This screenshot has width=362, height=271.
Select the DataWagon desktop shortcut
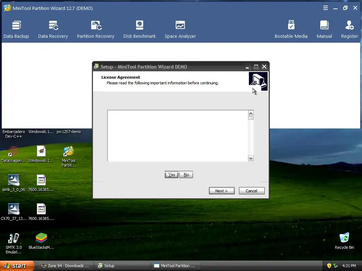coord(13,154)
